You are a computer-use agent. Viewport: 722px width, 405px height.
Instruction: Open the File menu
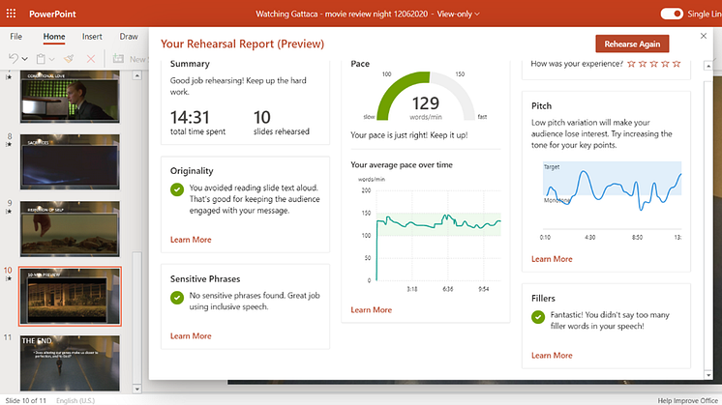pyautogui.click(x=16, y=37)
